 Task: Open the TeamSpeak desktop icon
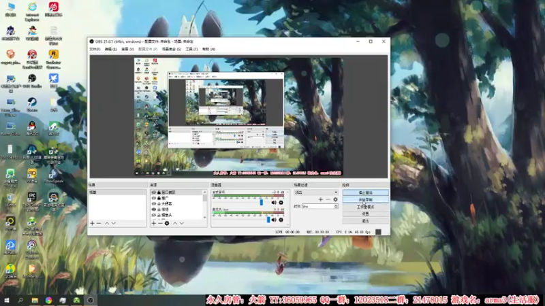[x=54, y=176]
